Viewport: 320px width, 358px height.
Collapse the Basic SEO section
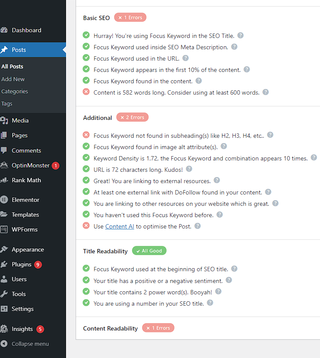pyautogui.click(x=96, y=18)
